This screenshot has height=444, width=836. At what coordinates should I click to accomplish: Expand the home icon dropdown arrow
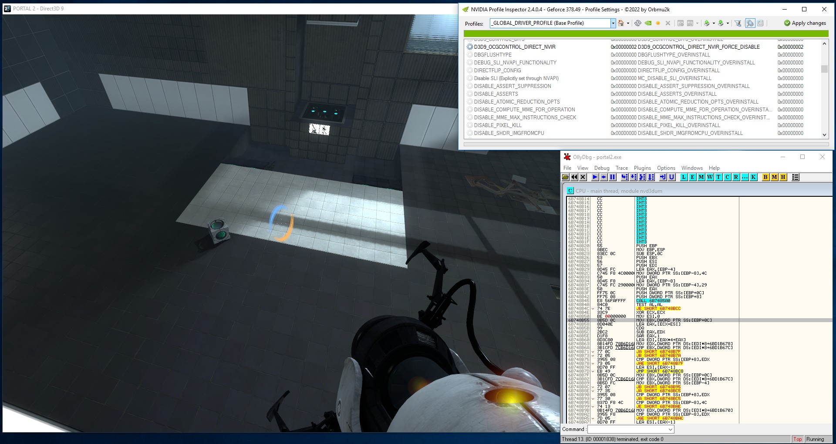coord(628,23)
